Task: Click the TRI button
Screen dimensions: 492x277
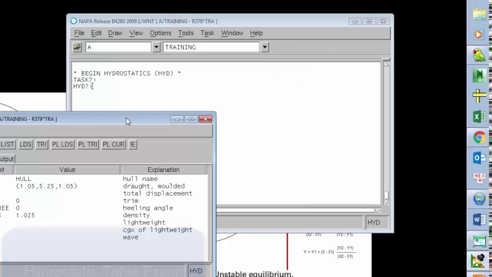Action: pyautogui.click(x=42, y=144)
